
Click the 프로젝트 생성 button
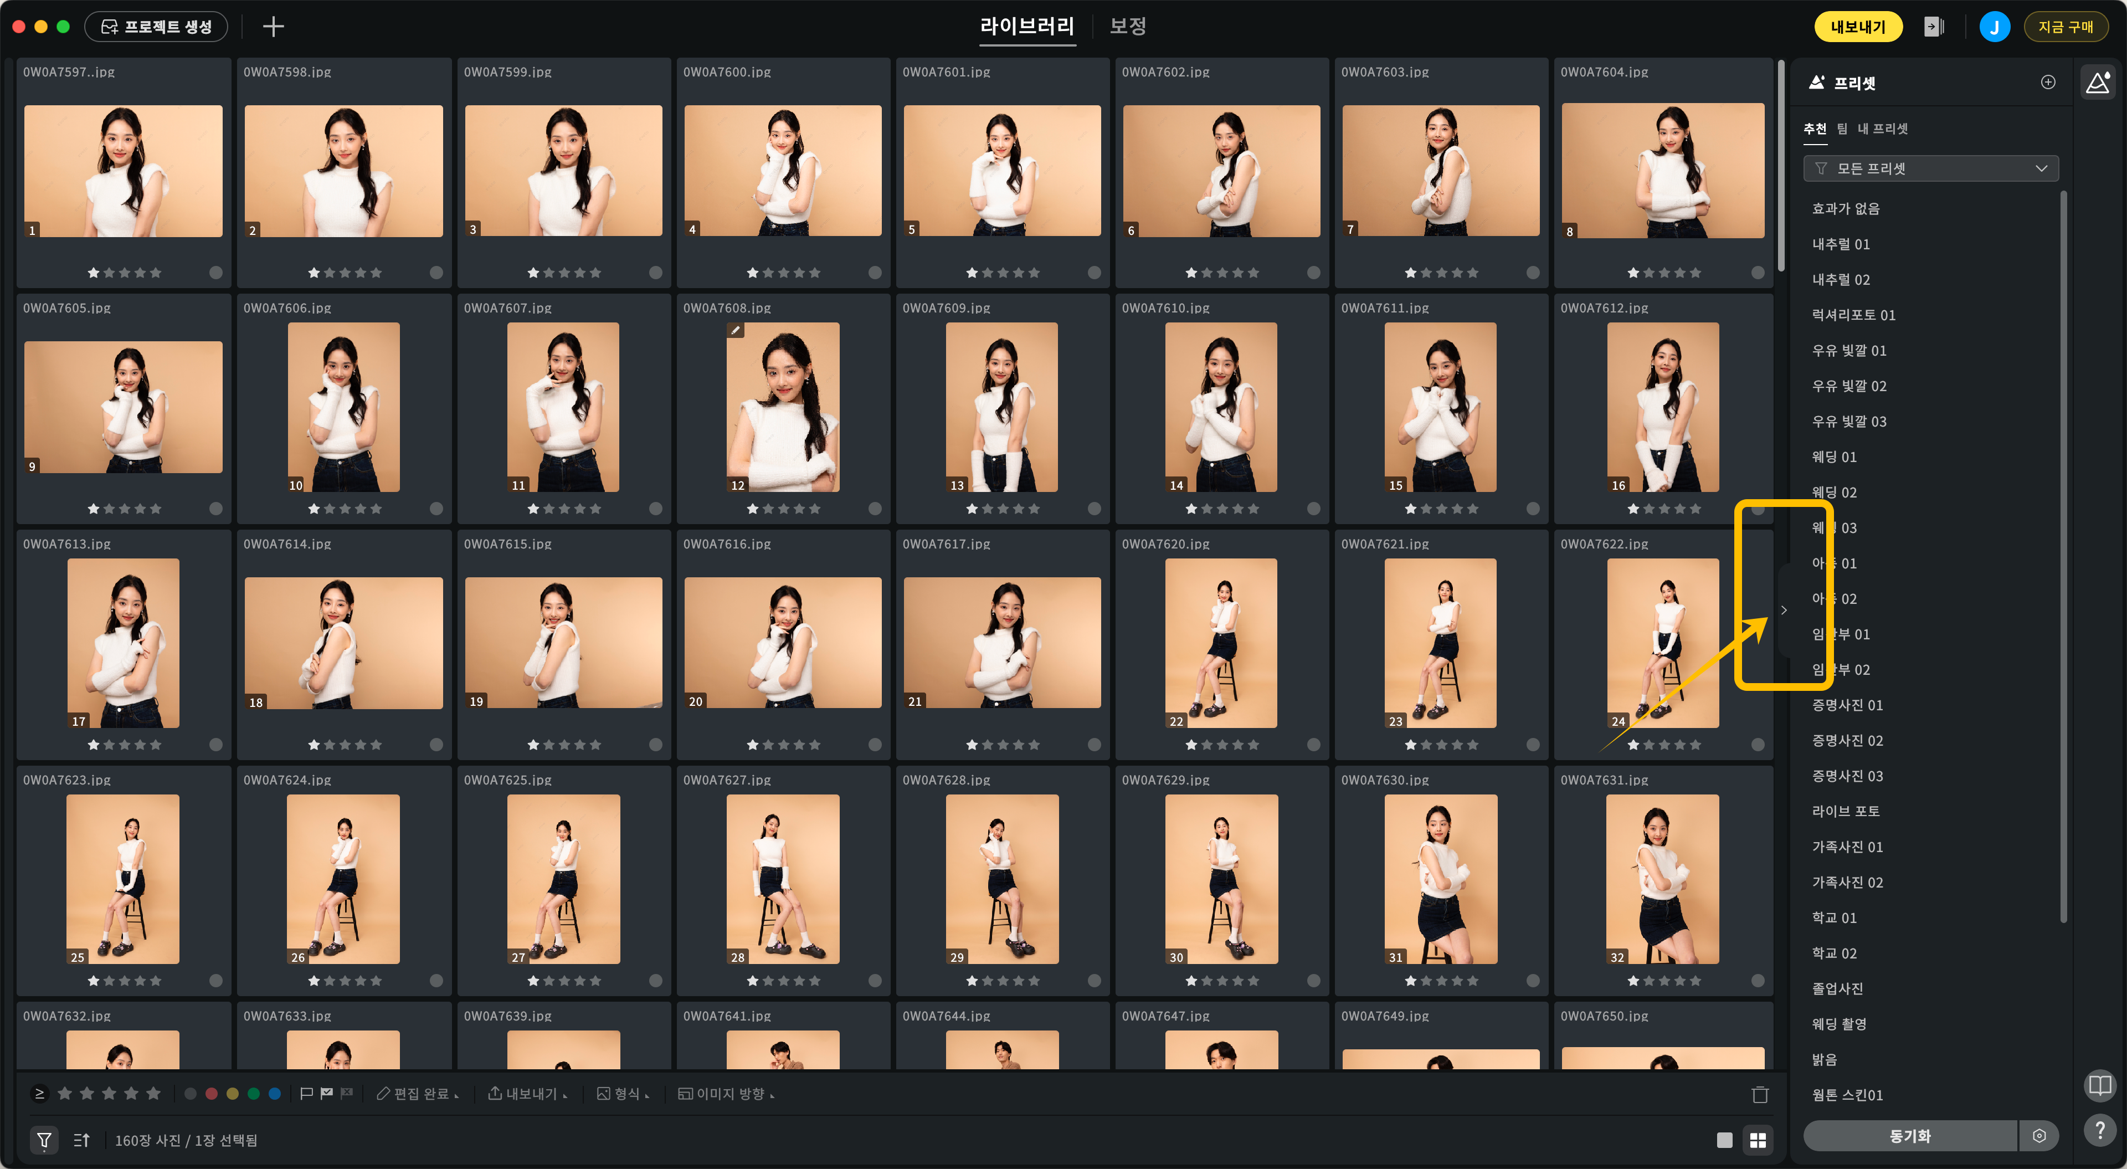156,27
